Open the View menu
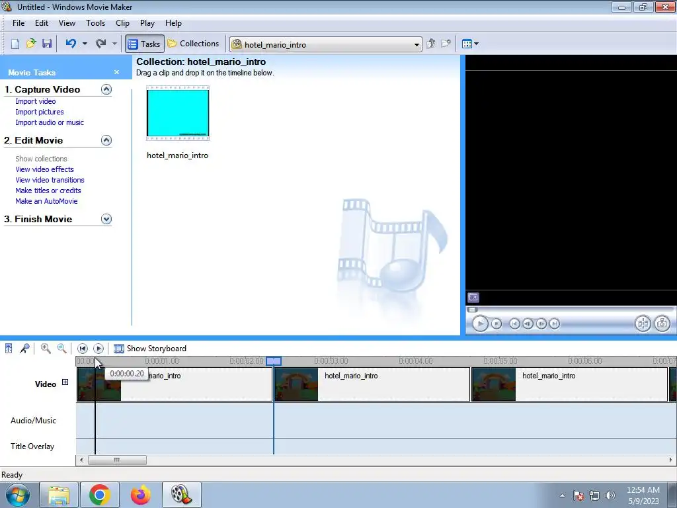 [x=67, y=23]
